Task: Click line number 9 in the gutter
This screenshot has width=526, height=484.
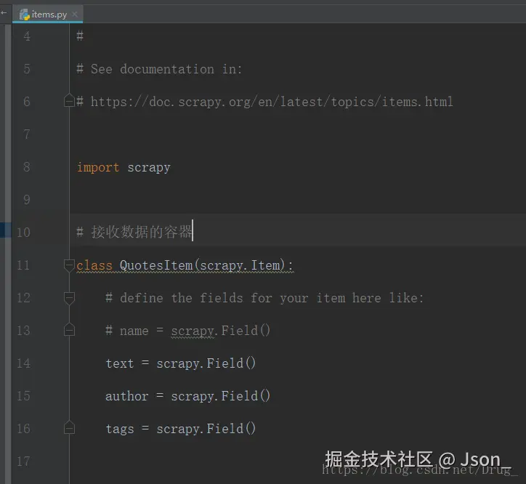Action: click(27, 200)
